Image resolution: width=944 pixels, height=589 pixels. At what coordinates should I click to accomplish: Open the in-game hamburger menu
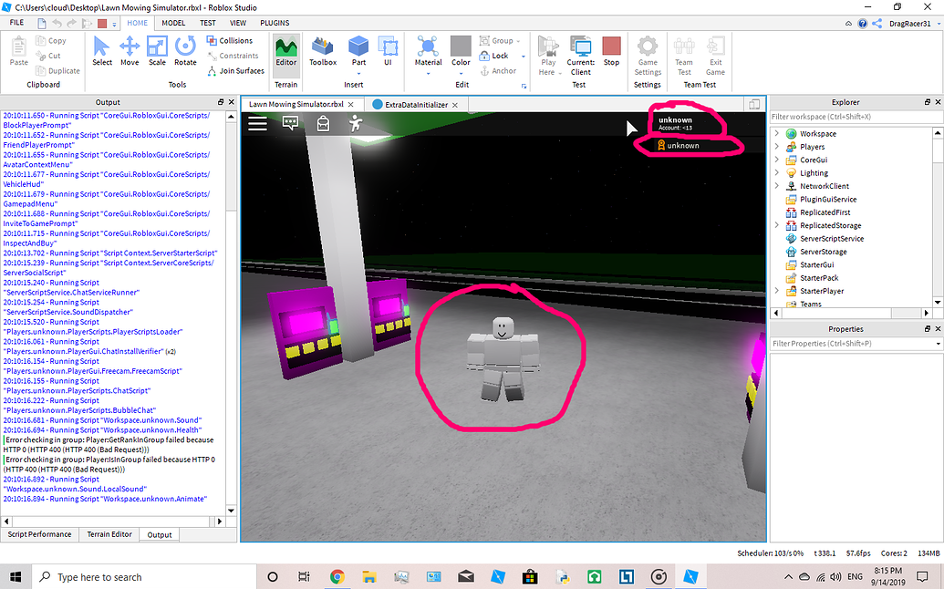coord(258,123)
